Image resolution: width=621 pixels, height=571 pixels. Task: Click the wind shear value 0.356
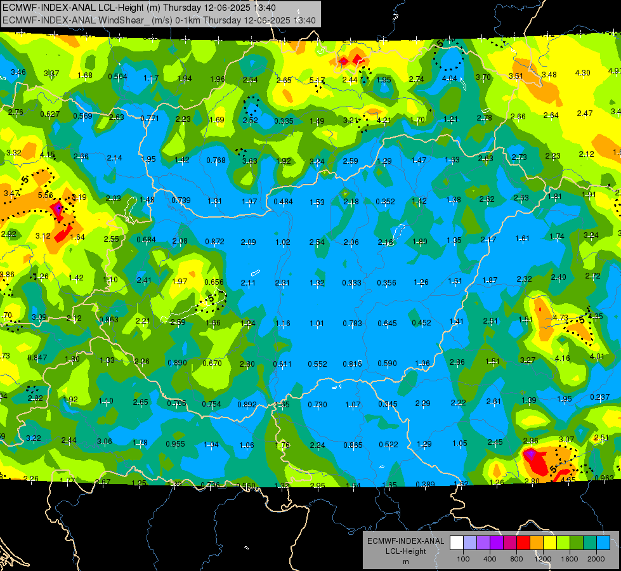[x=386, y=283]
